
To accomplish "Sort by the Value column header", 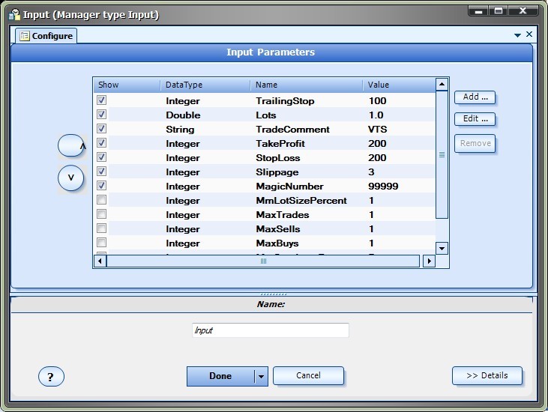I will click(x=399, y=85).
